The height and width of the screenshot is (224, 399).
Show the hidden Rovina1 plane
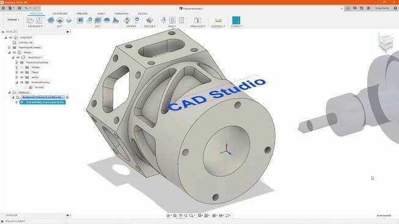click(26, 87)
